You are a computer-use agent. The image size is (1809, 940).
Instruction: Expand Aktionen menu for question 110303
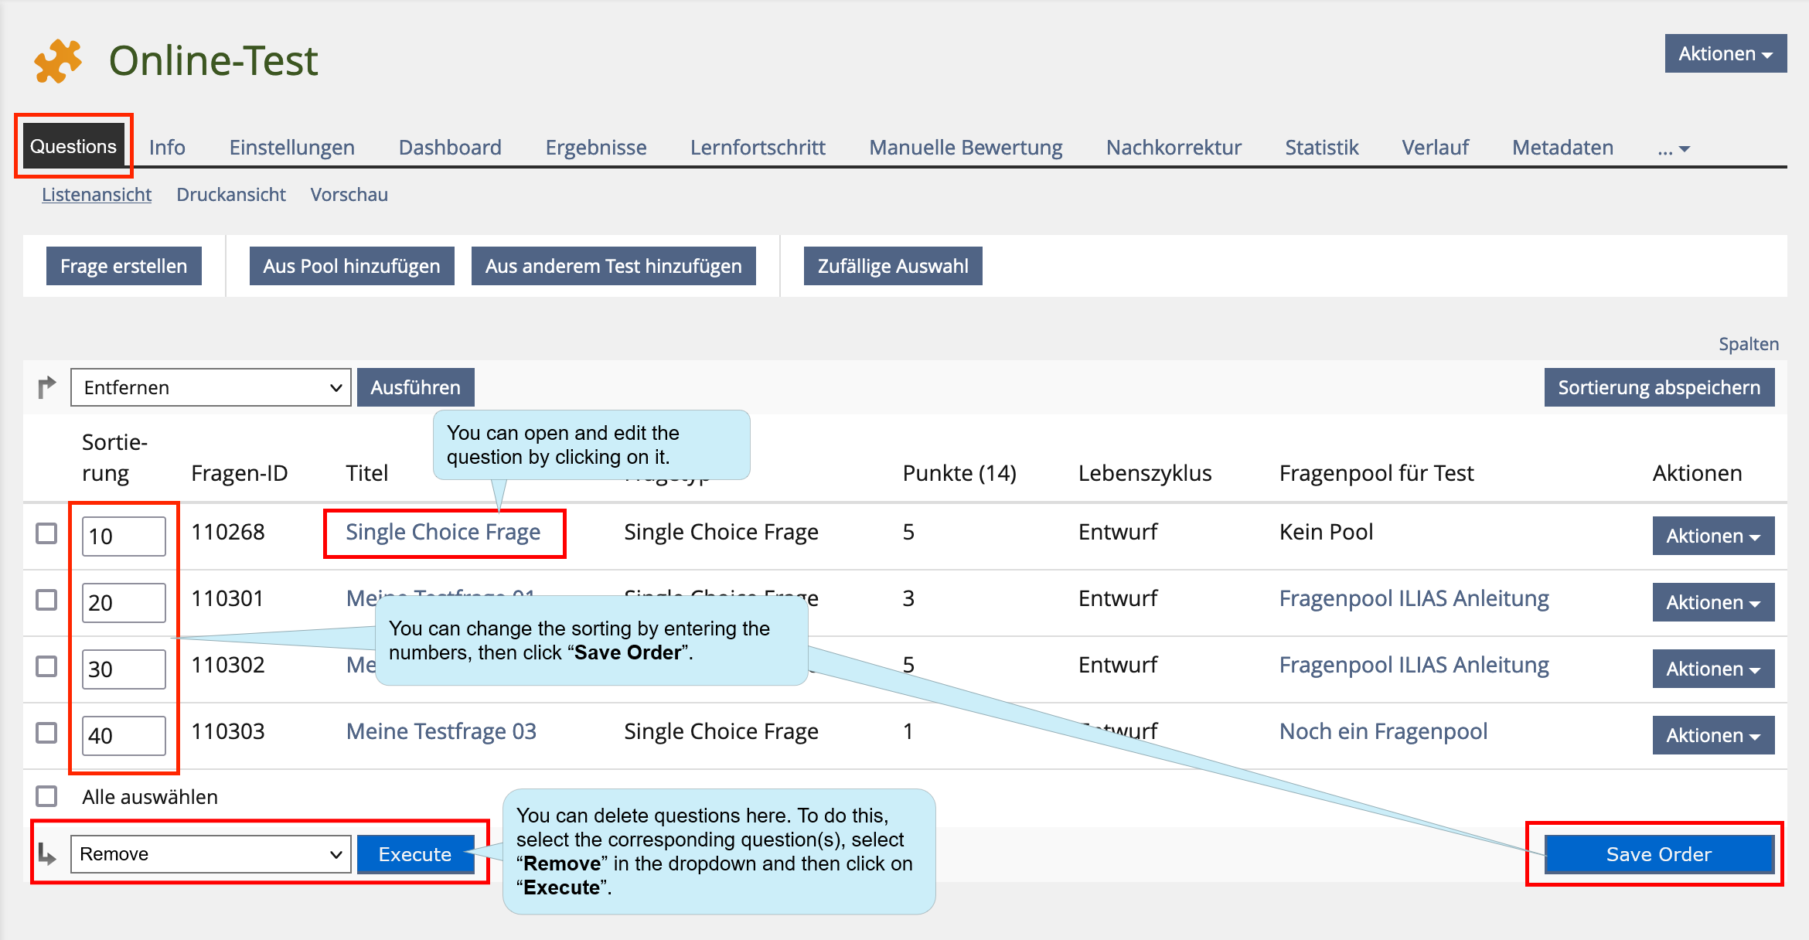[1713, 735]
